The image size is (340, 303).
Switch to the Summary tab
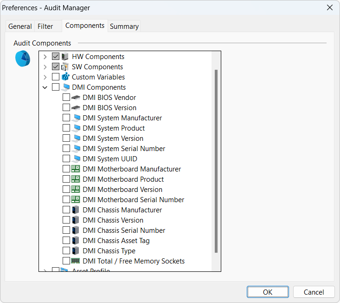tap(124, 26)
